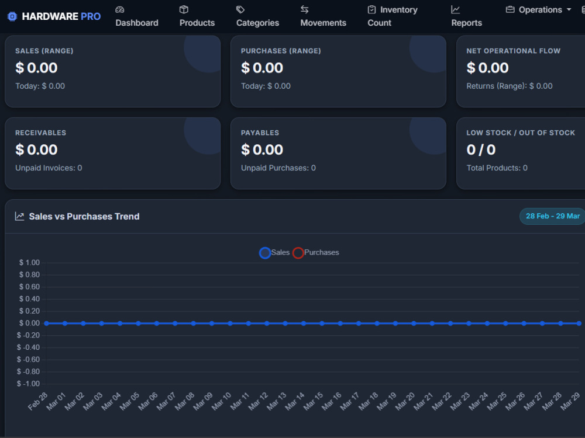585x438 pixels.
Task: Click the Operations dropdown caret arrow
Action: pyautogui.click(x=569, y=10)
